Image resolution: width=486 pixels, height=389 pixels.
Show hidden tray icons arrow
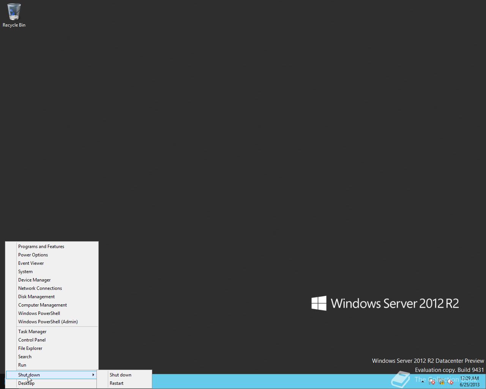[423, 382]
